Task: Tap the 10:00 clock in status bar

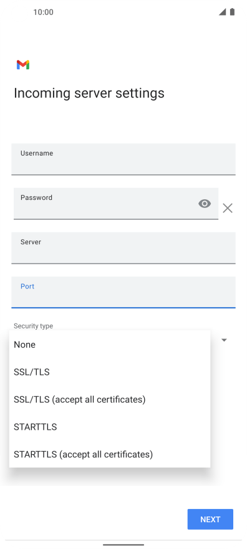Action: (44, 12)
